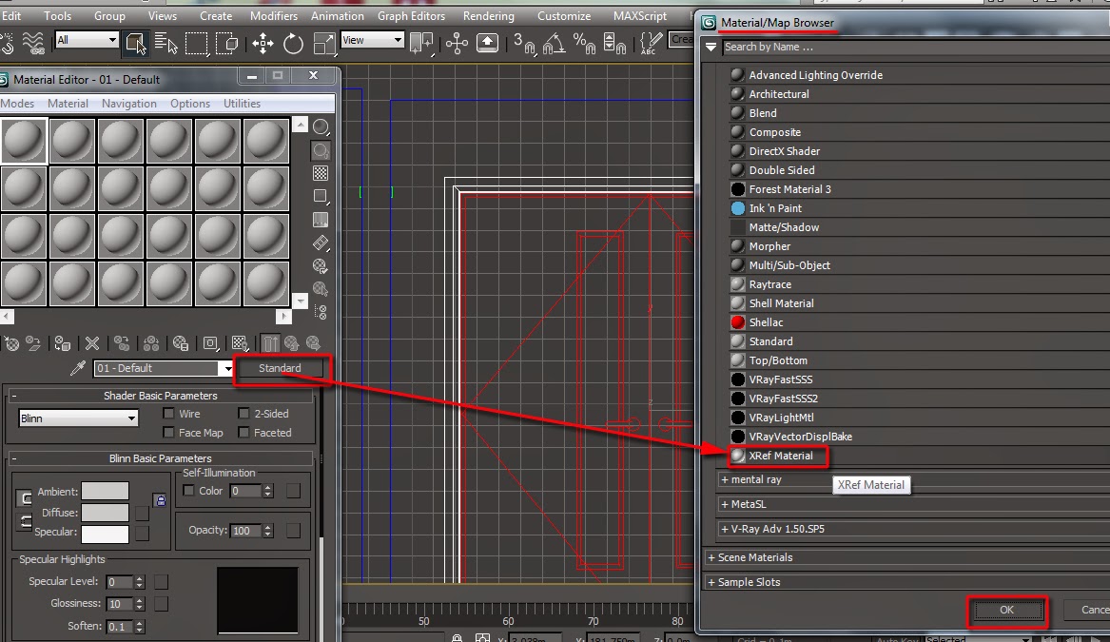
Task: Click the Make Preview icon
Action: [321, 243]
